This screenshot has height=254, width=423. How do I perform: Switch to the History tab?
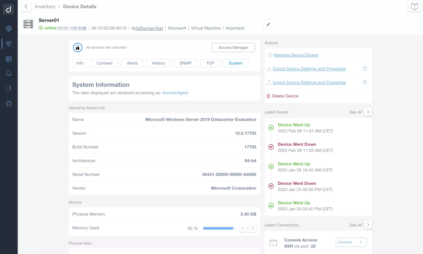(159, 63)
